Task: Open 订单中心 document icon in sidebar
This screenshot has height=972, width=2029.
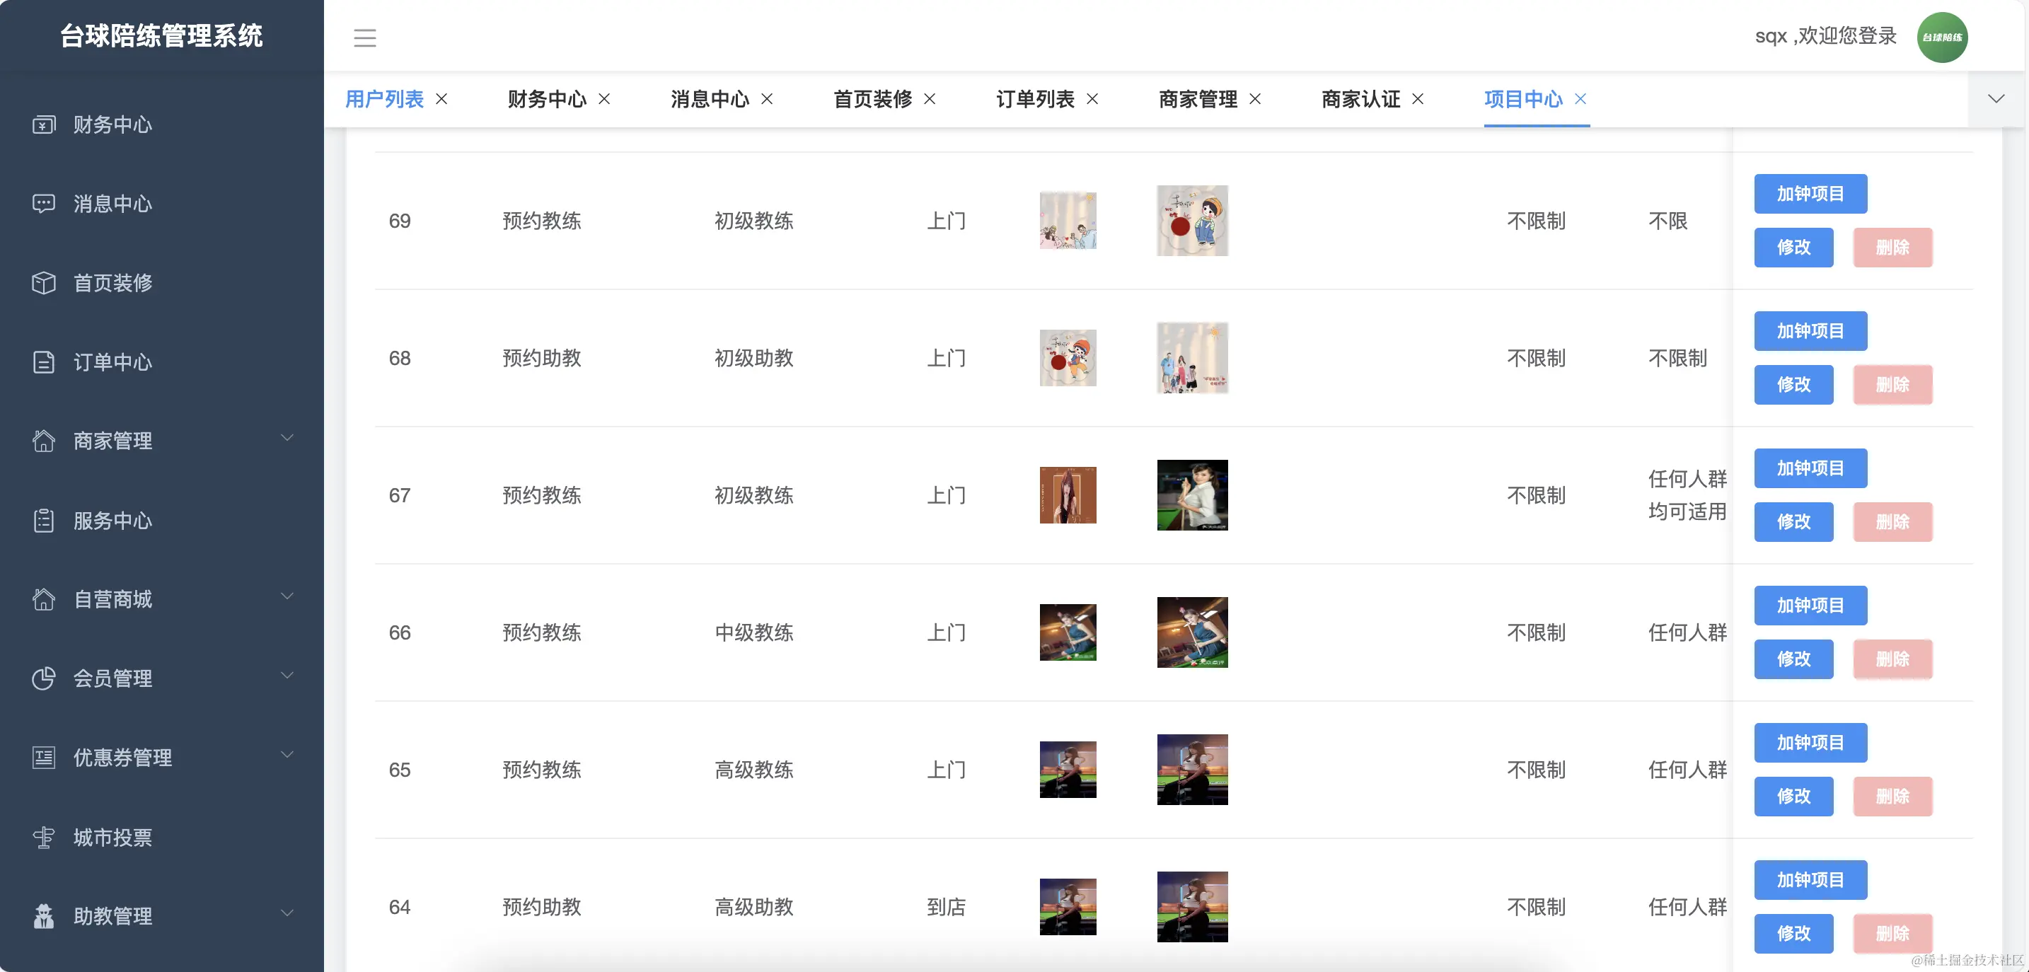Action: pyautogui.click(x=43, y=361)
